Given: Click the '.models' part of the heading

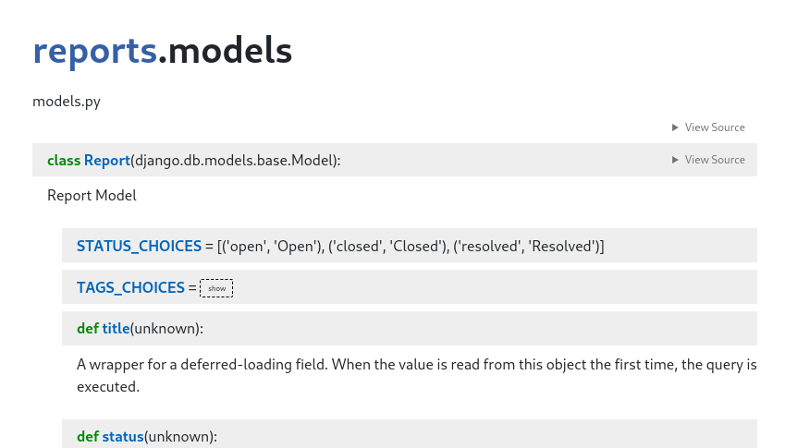Looking at the screenshot, I should (x=225, y=52).
